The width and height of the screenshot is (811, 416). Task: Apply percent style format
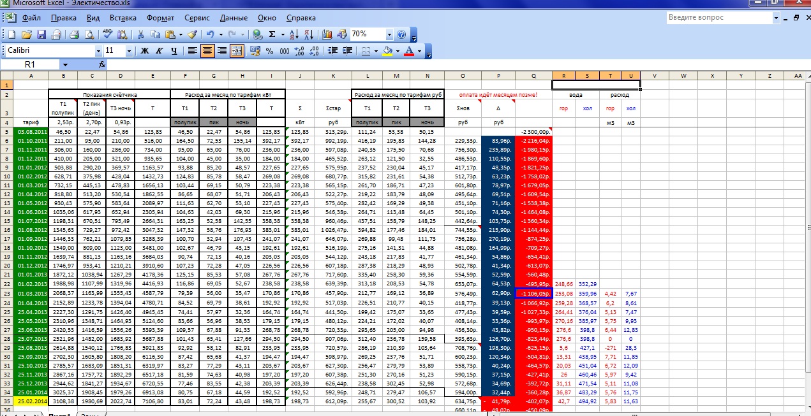[x=269, y=51]
